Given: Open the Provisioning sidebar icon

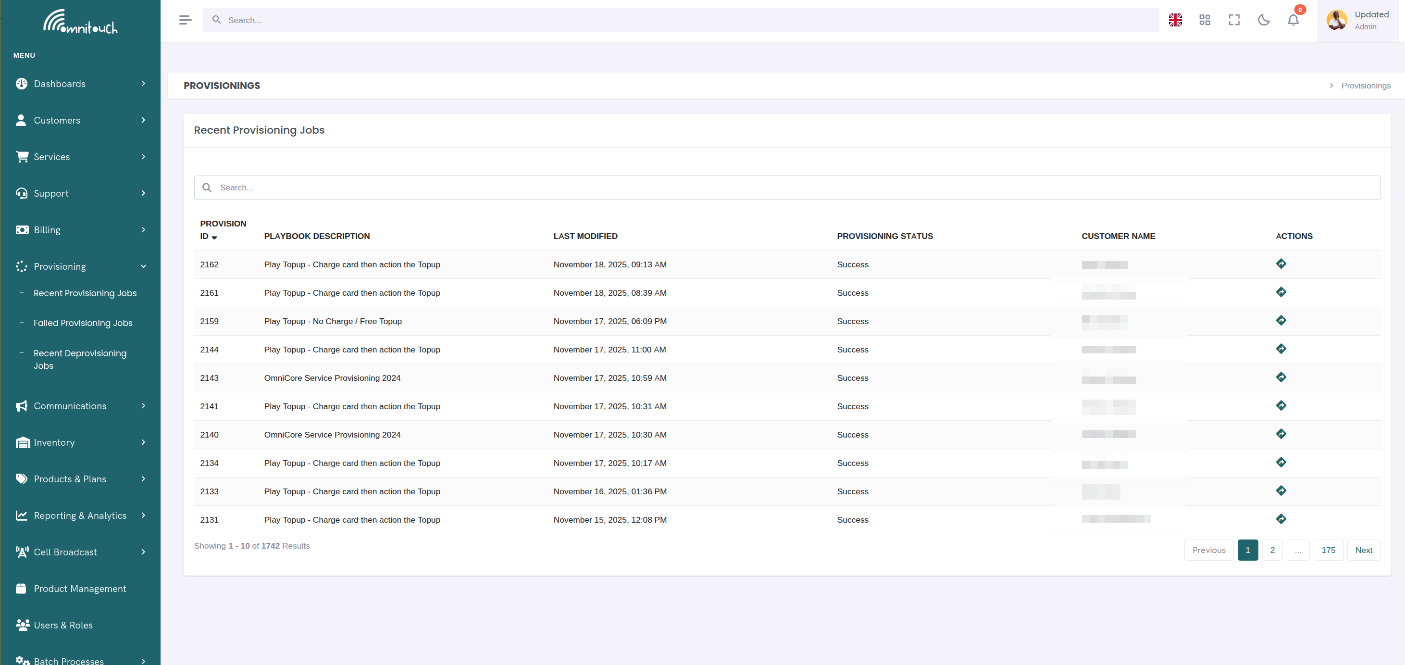Looking at the screenshot, I should (22, 267).
